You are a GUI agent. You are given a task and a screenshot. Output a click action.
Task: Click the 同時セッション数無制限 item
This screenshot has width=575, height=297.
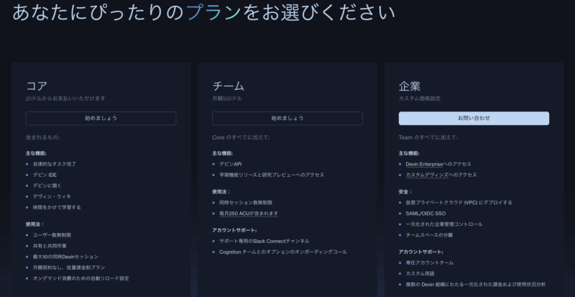tap(246, 203)
